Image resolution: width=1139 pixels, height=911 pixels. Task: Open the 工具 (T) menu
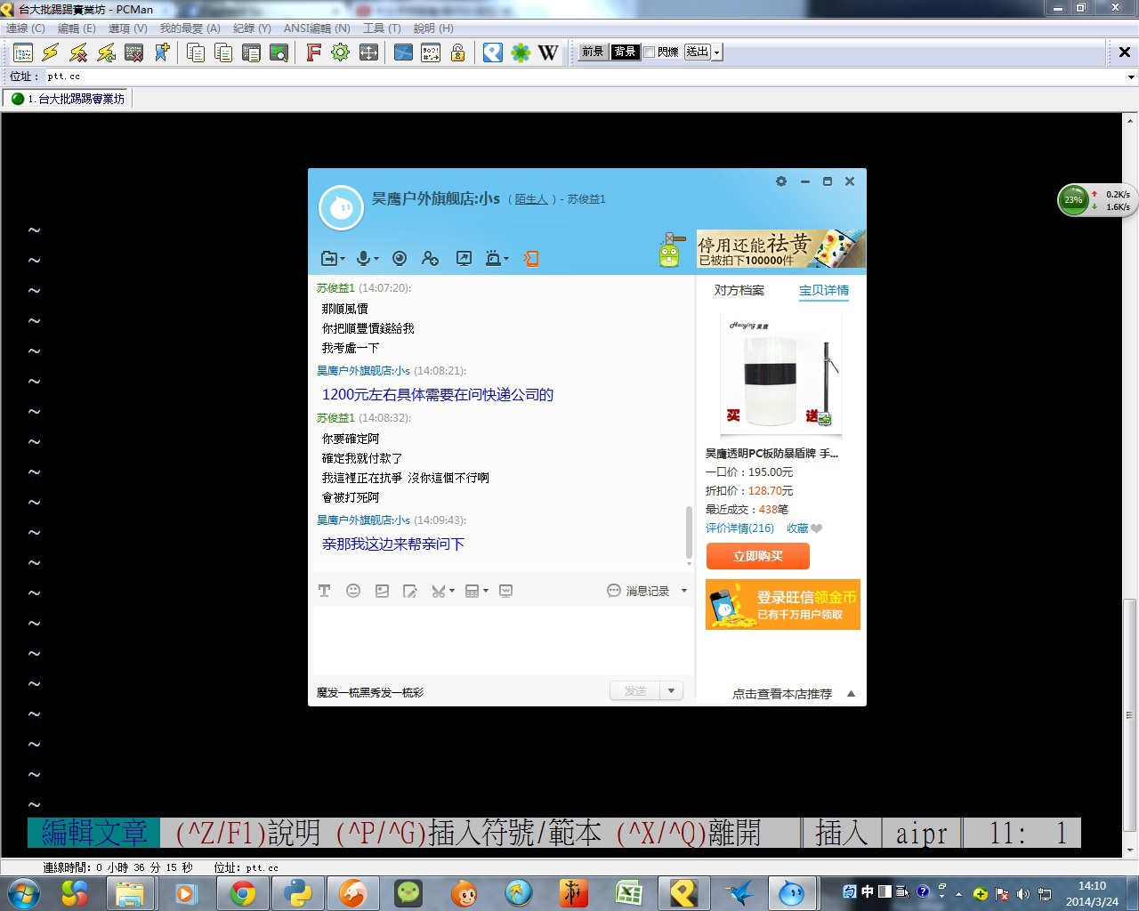click(382, 28)
